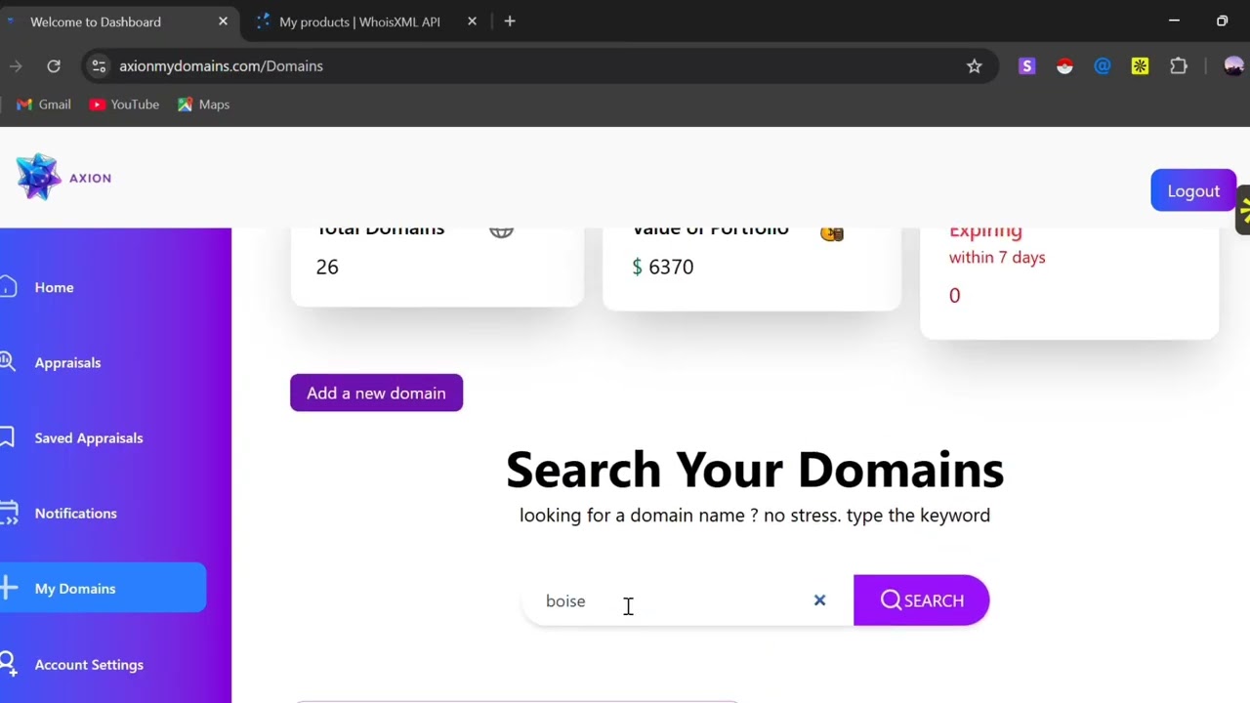
Task: Focus the domain search input field
Action: pos(687,600)
